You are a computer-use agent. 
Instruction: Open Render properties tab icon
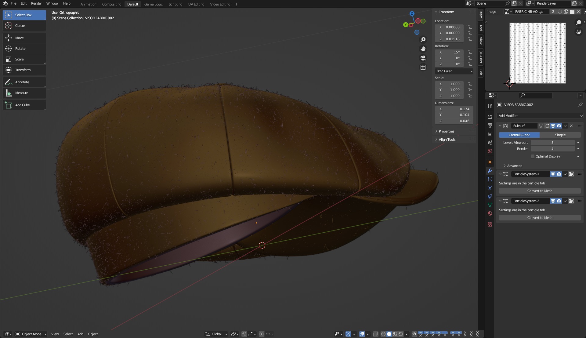490,117
